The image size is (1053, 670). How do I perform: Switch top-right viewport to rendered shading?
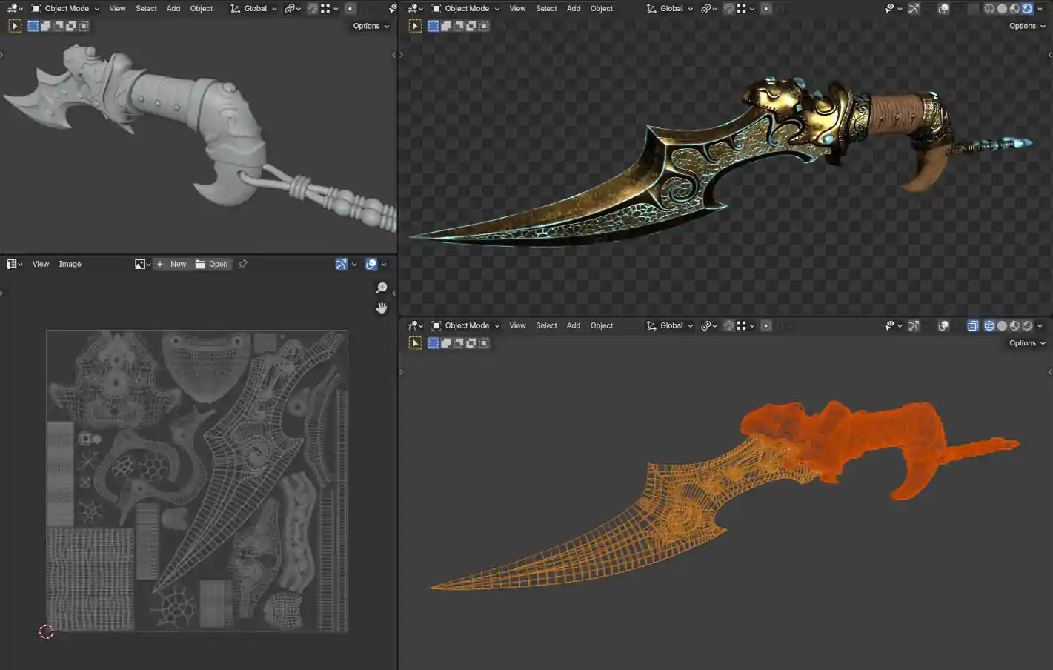pyautogui.click(x=1028, y=9)
